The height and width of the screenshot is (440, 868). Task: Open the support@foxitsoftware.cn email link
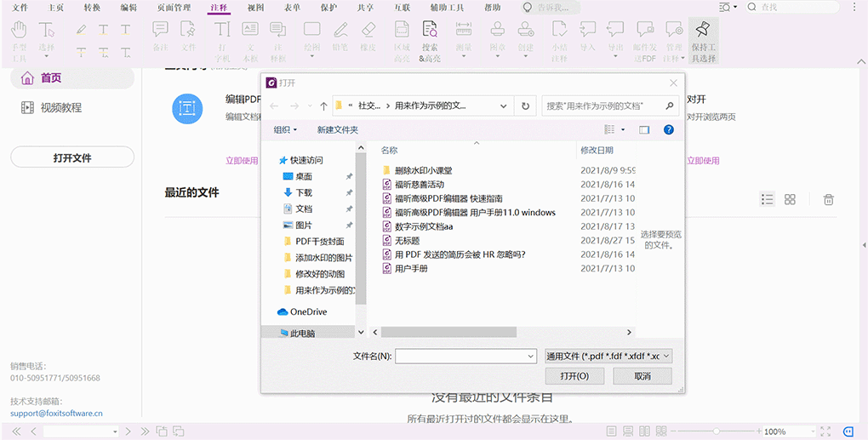(56, 413)
